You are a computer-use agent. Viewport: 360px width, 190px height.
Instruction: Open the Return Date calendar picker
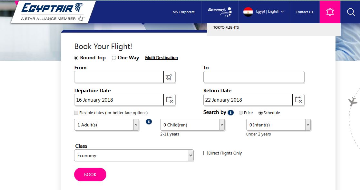coord(298,100)
